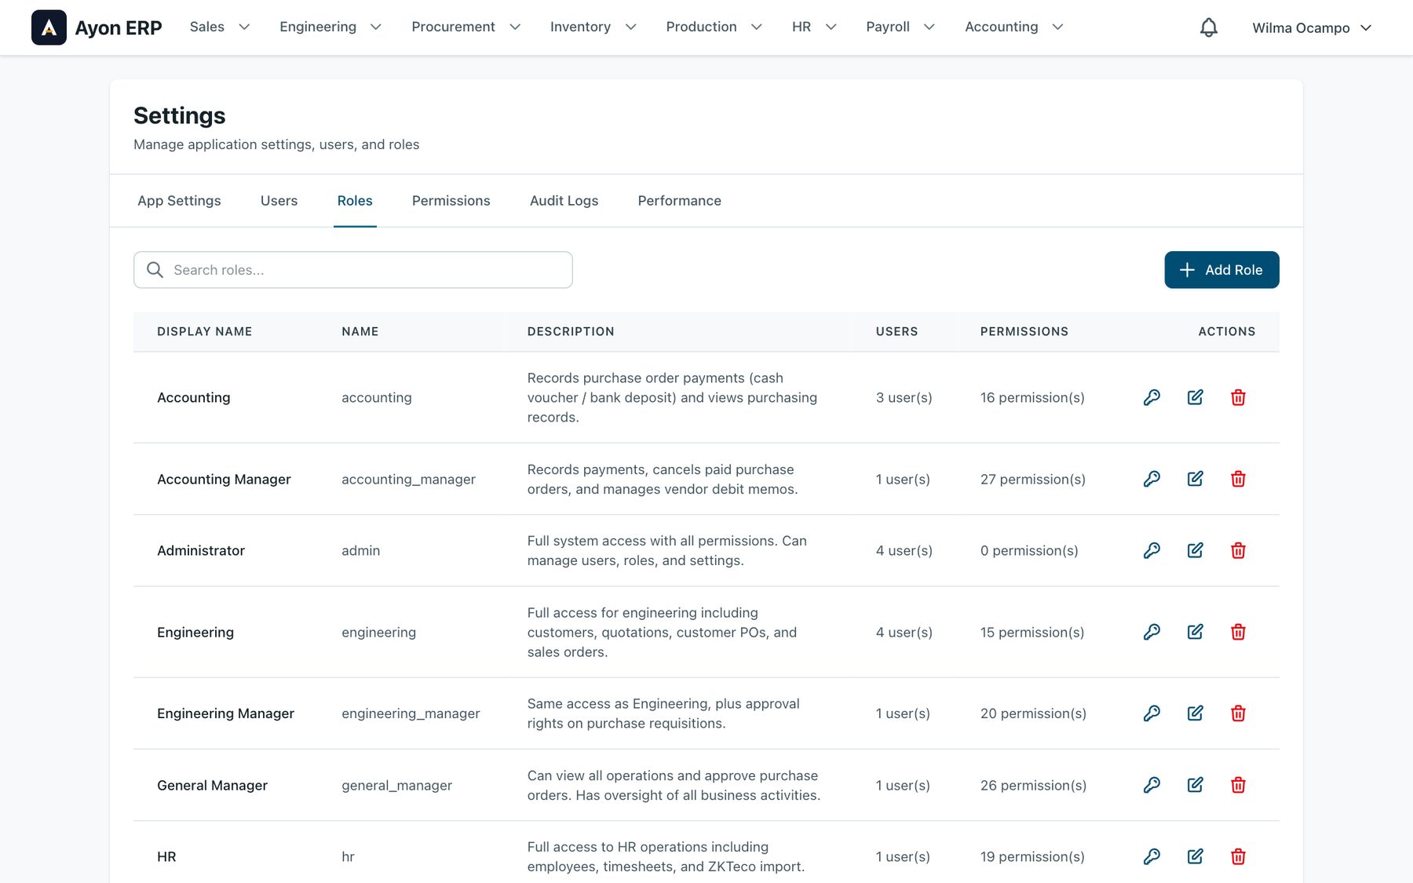Open the Audit Logs tab

564,201
